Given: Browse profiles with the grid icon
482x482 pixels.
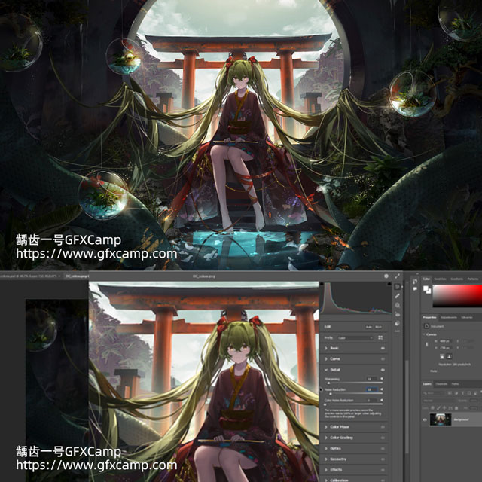Looking at the screenshot, I should (x=380, y=338).
